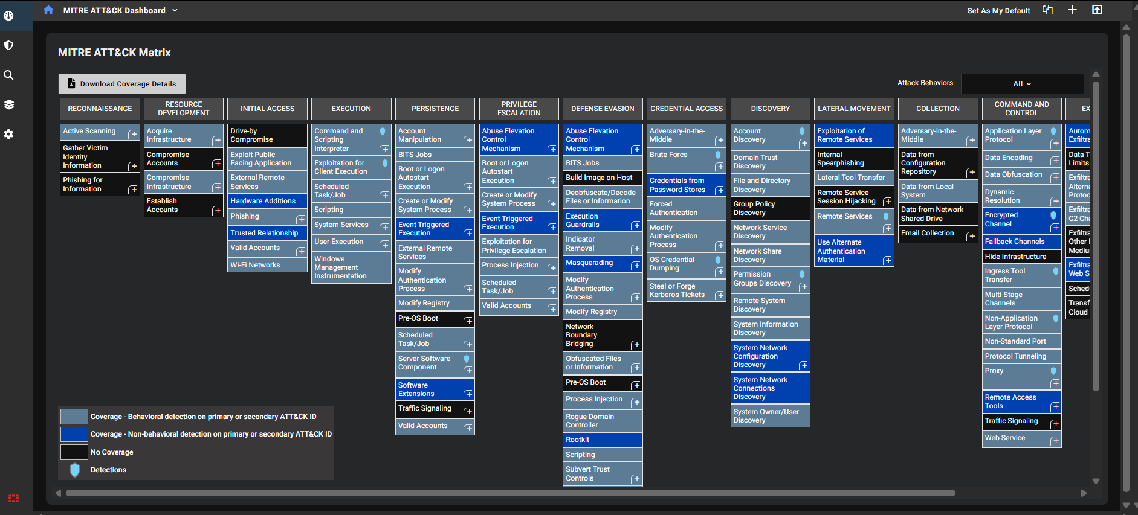This screenshot has height=515, width=1138.
Task: Click the shield on Encrypted Channel
Action: click(x=1053, y=215)
